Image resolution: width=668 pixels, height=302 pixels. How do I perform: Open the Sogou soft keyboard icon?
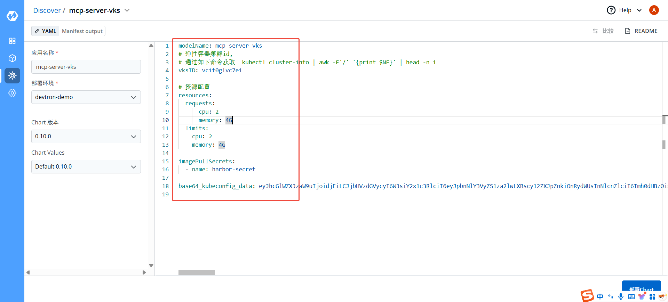pos(631,296)
